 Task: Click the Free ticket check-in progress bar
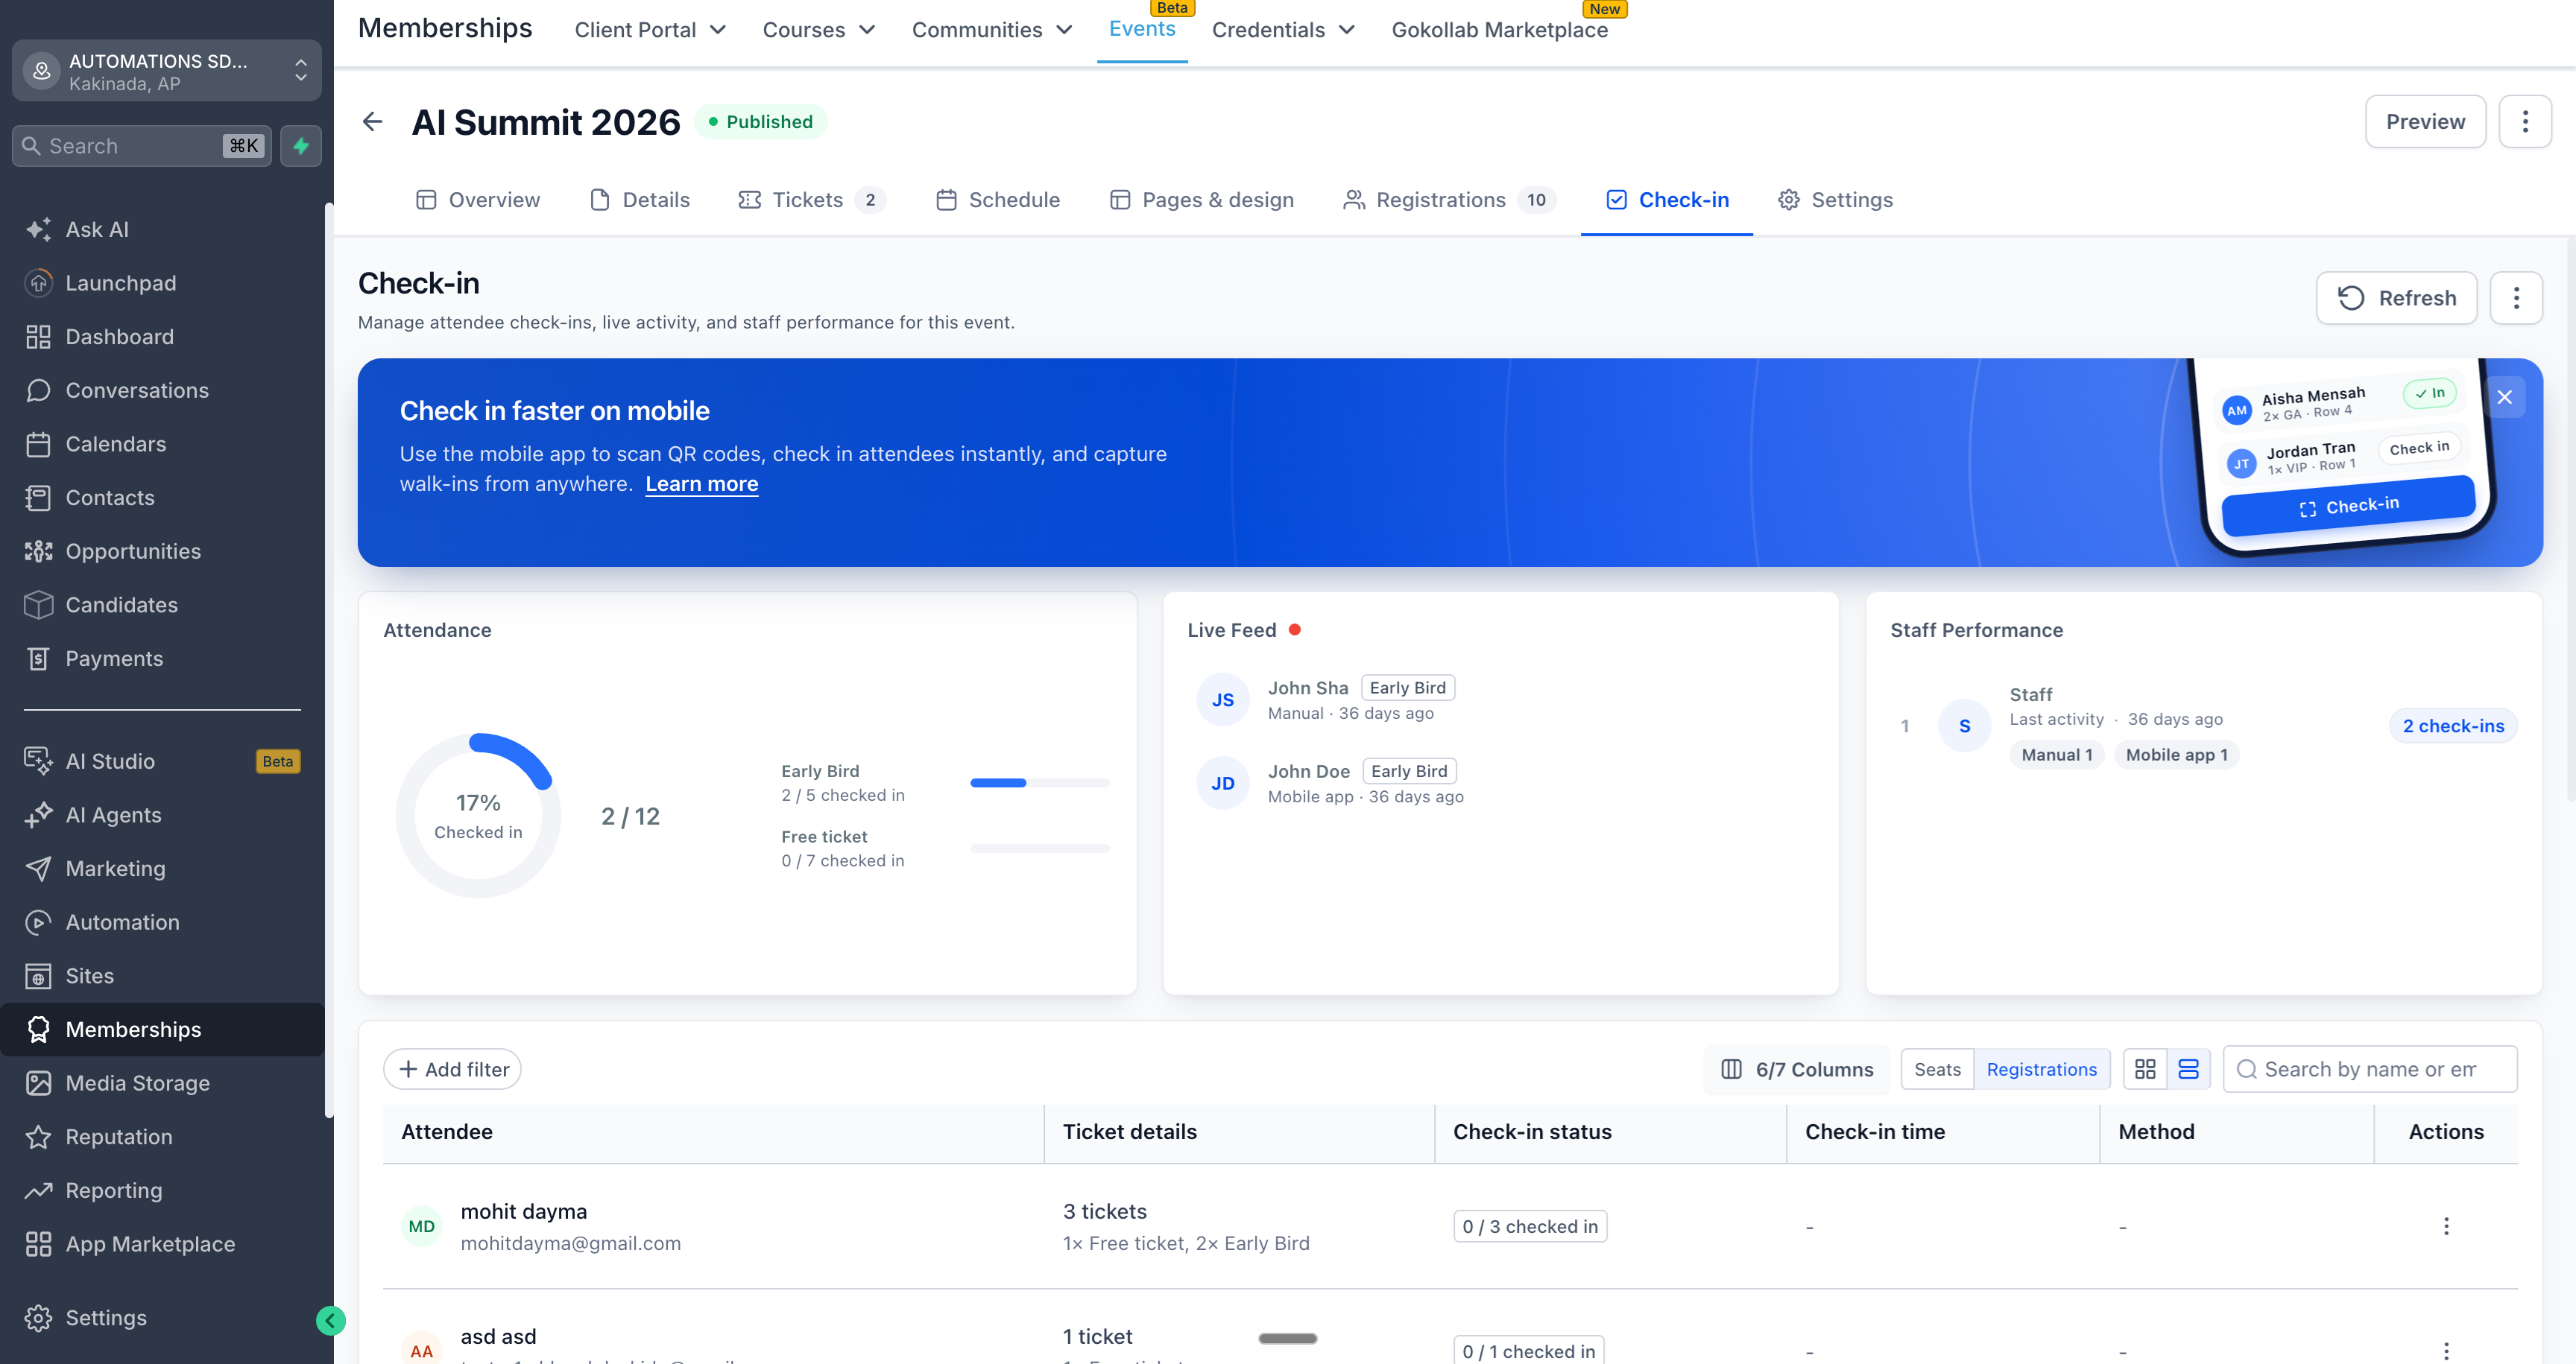(1039, 848)
